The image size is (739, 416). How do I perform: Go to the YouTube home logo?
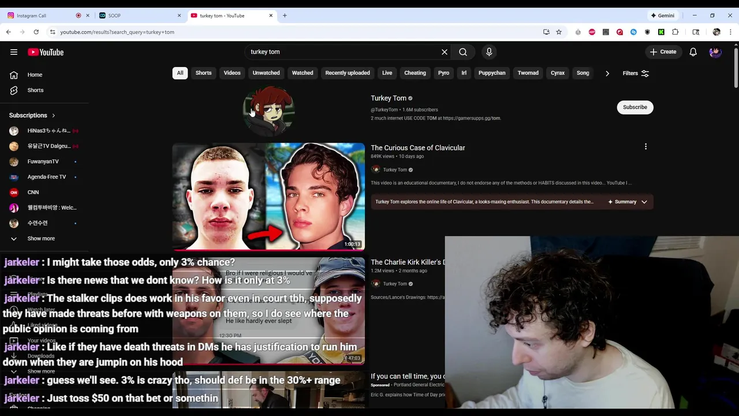point(46,52)
